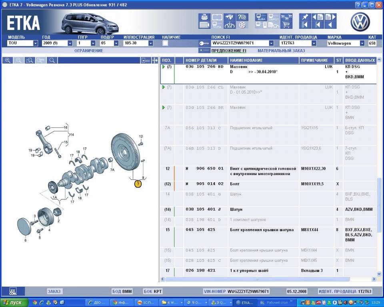Open the МАРКА dropdown showing Volkswagen
The image size is (384, 307).
click(362, 43)
